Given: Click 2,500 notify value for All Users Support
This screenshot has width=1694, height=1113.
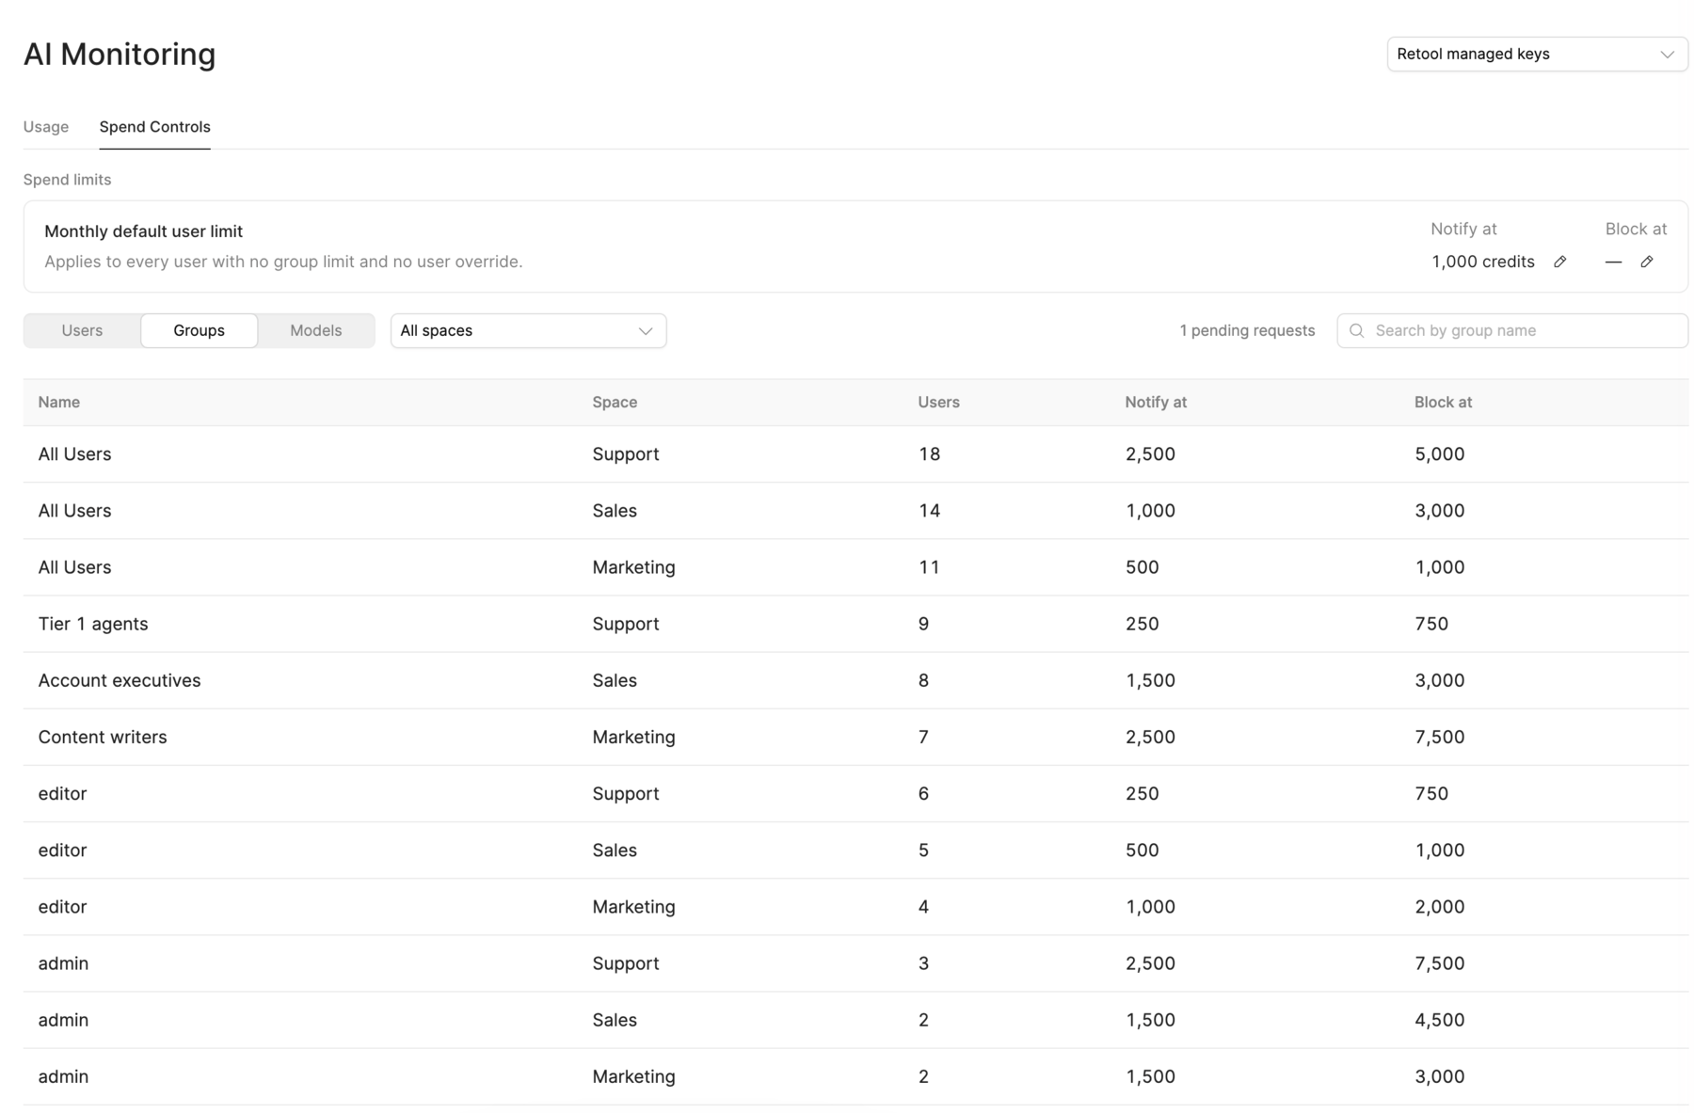Looking at the screenshot, I should [1150, 454].
